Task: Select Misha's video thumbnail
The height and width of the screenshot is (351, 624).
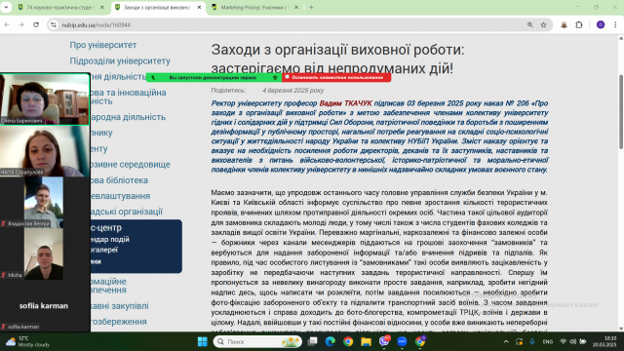Action: coord(45,253)
